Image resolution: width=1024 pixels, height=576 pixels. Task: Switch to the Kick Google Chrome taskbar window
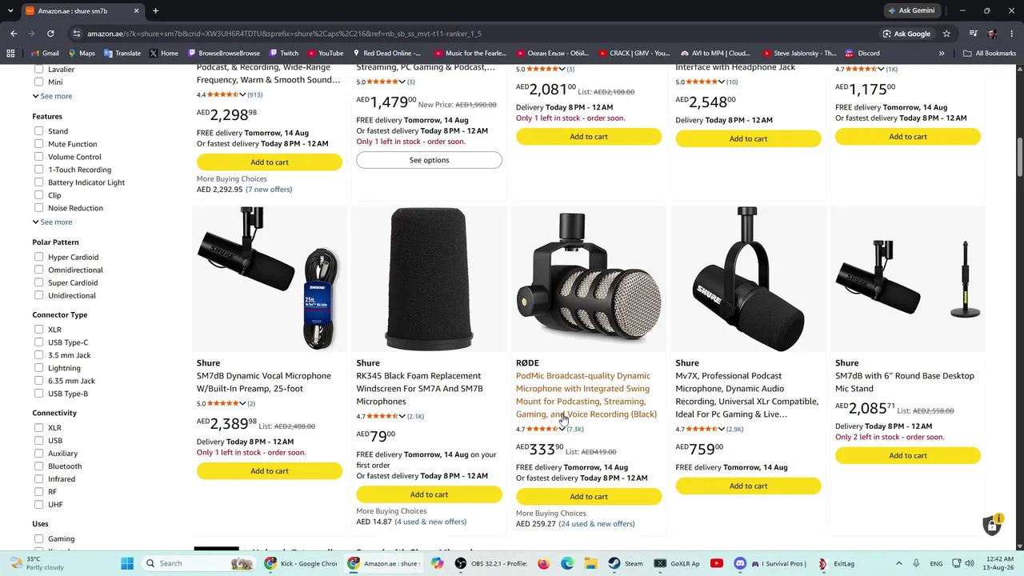301,563
